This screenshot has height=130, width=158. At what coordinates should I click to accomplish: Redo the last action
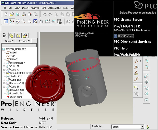point(50,14)
